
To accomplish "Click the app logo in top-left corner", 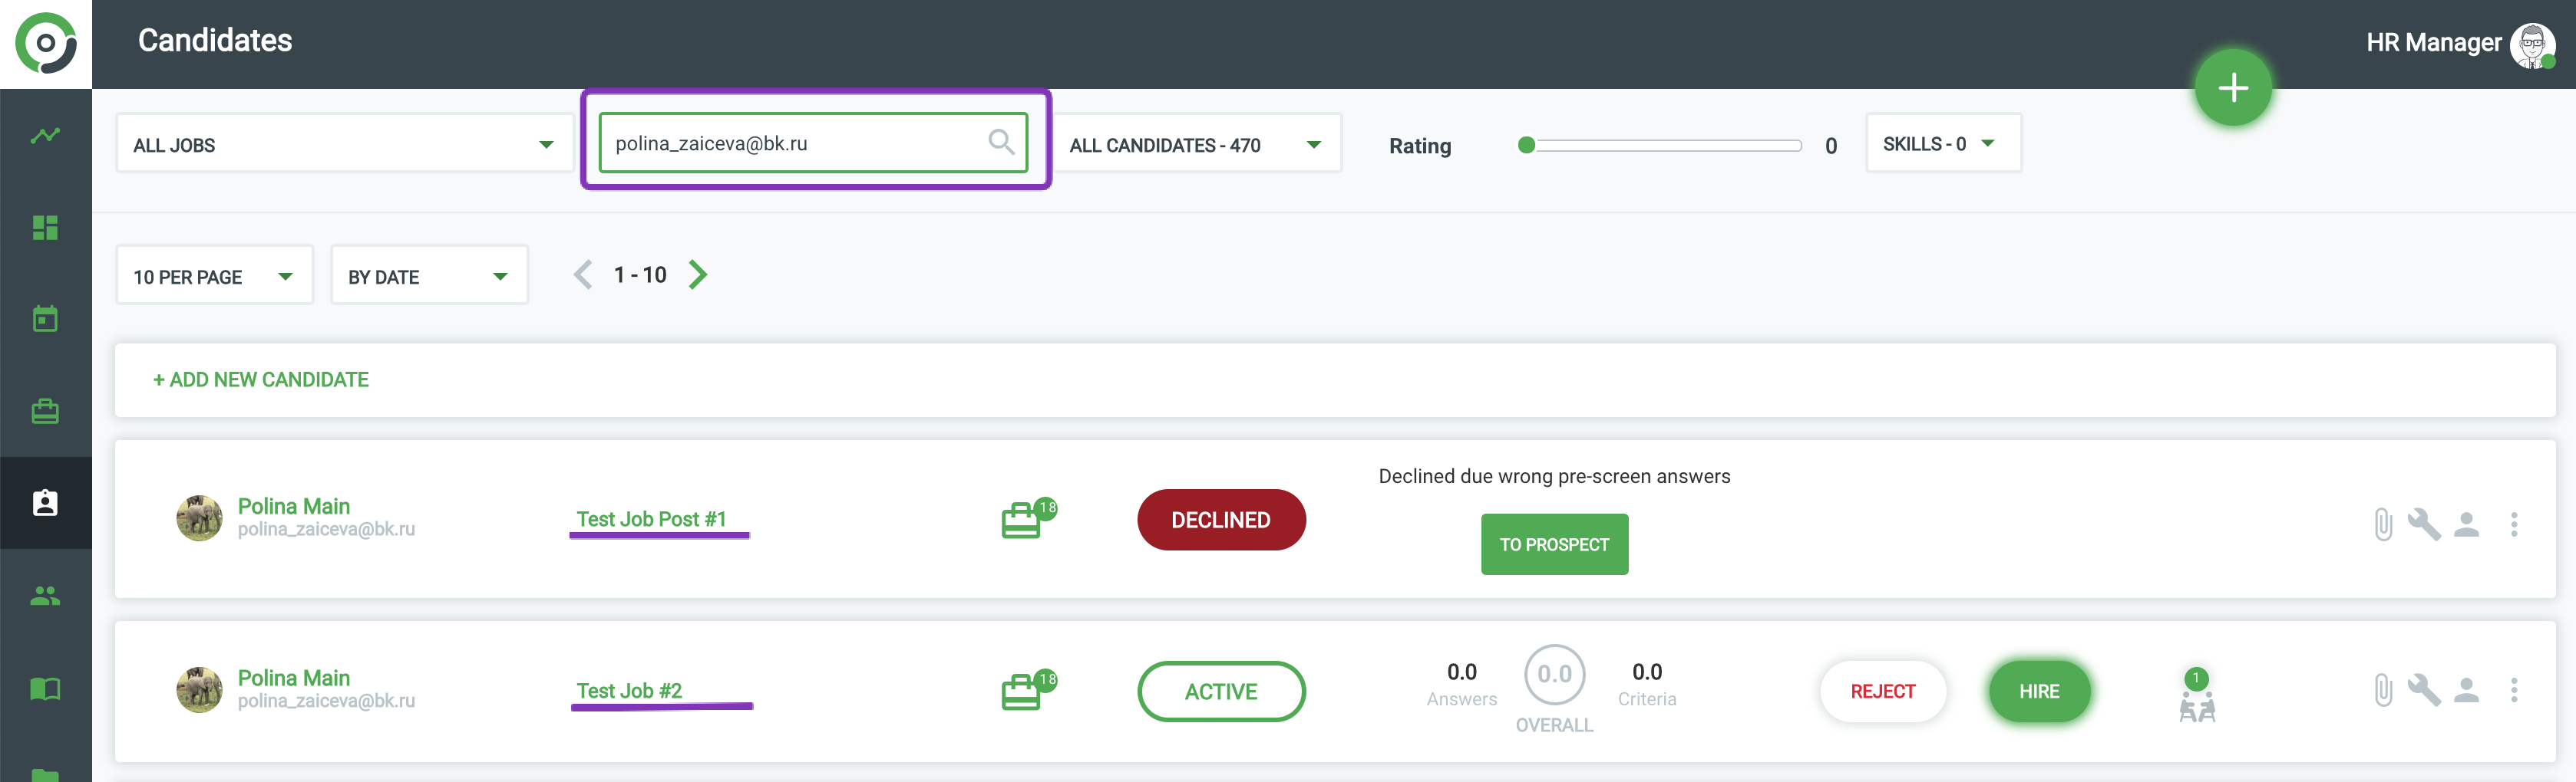I will point(46,43).
